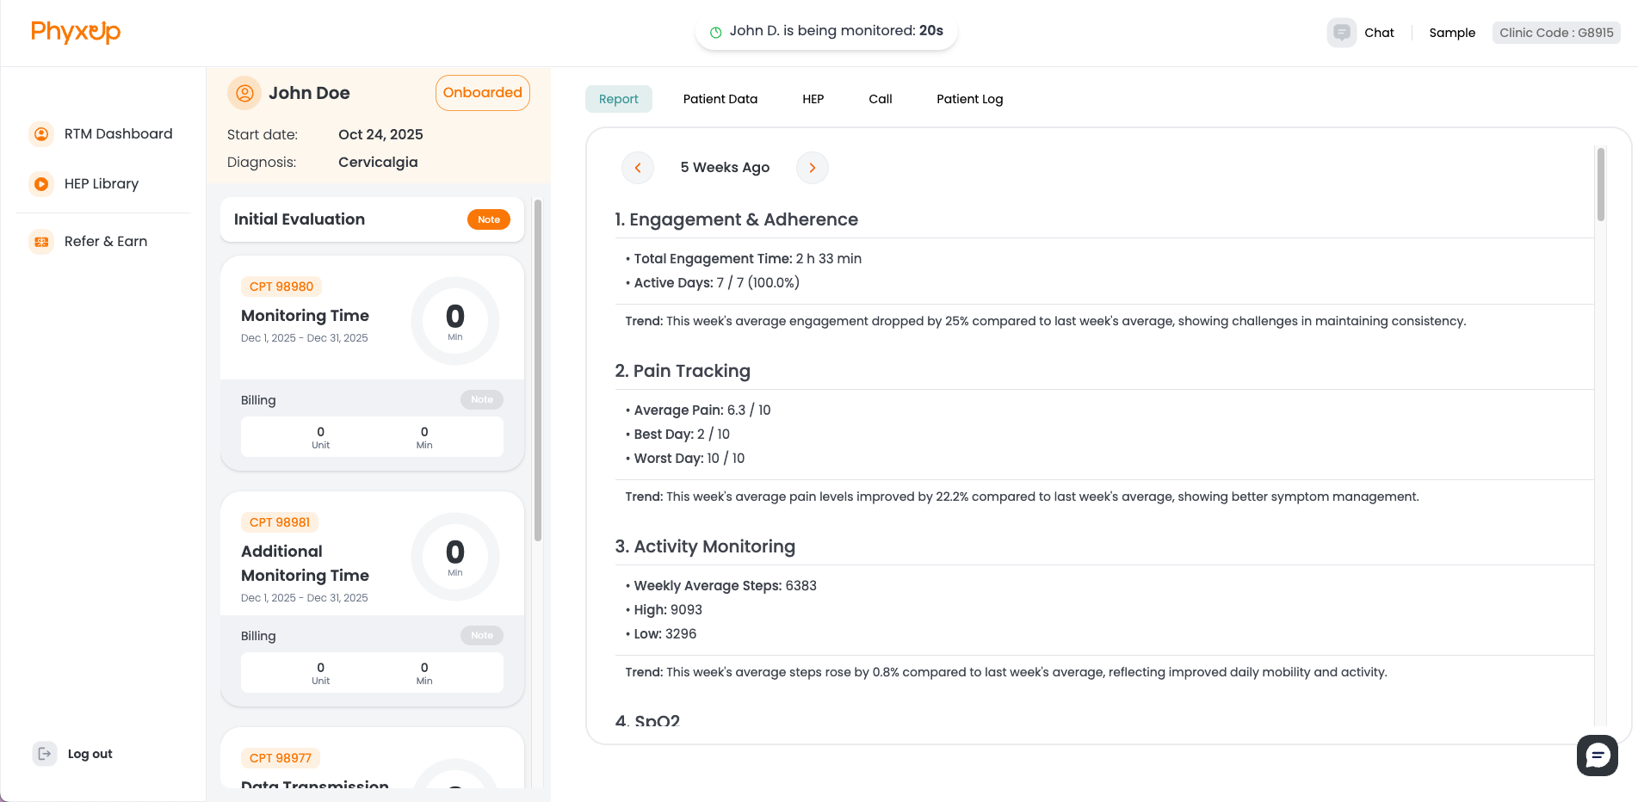This screenshot has width=1638, height=802.
Task: Click the Chat bubble icon in the header
Action: (x=1341, y=32)
